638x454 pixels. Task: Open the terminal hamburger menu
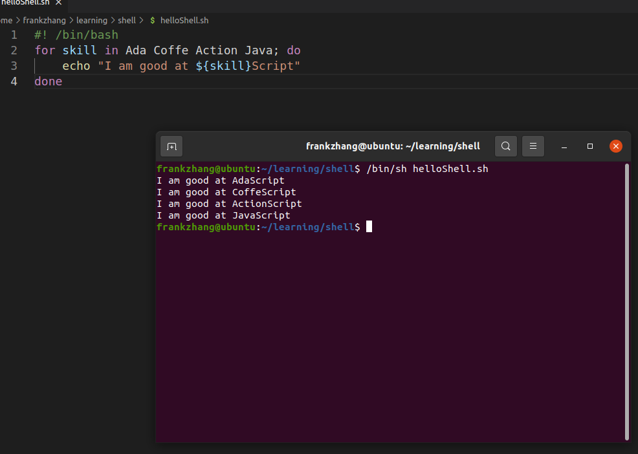[x=533, y=146]
